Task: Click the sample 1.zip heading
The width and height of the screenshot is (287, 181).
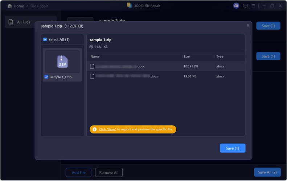Action: pos(100,40)
